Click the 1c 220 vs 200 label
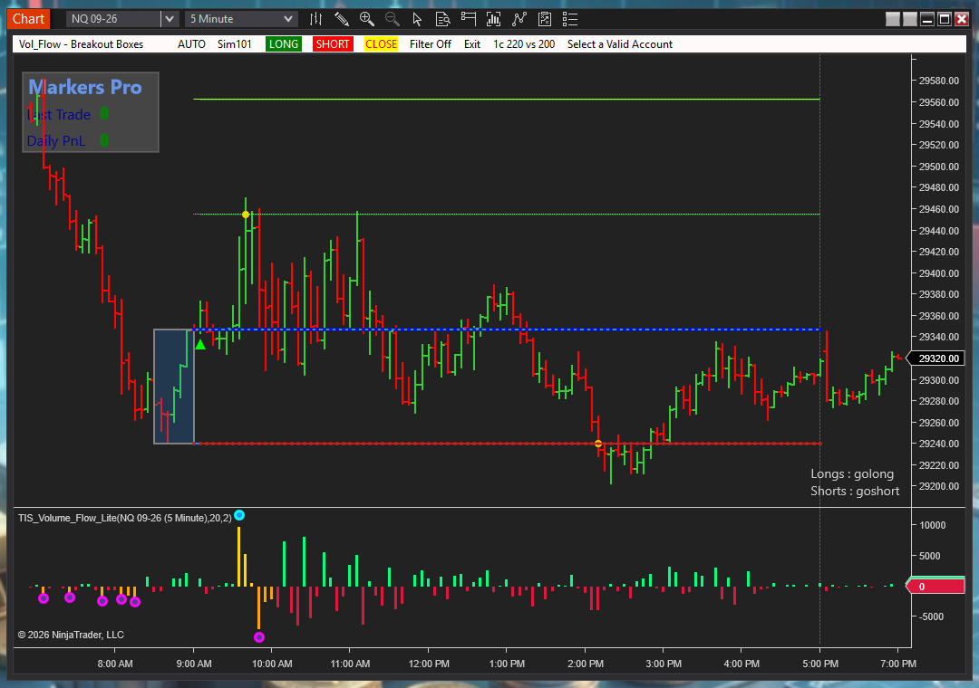 (524, 44)
